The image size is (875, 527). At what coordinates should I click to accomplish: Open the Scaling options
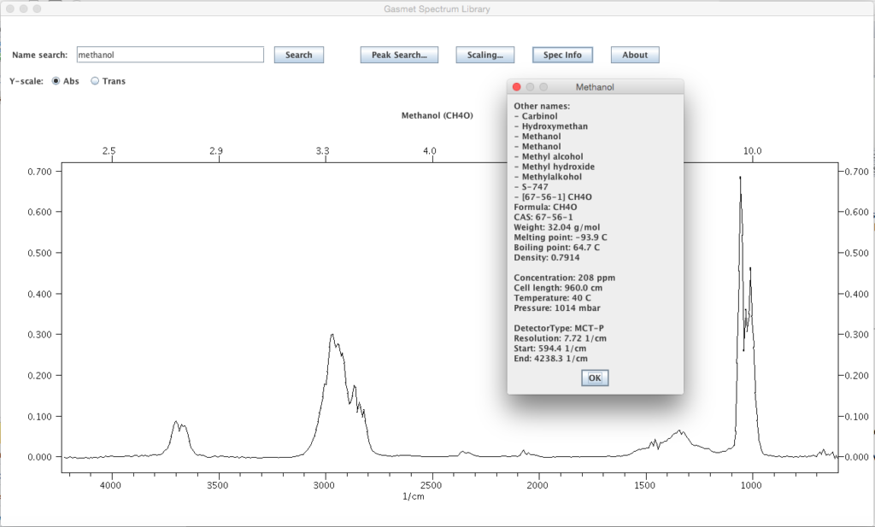tap(484, 55)
